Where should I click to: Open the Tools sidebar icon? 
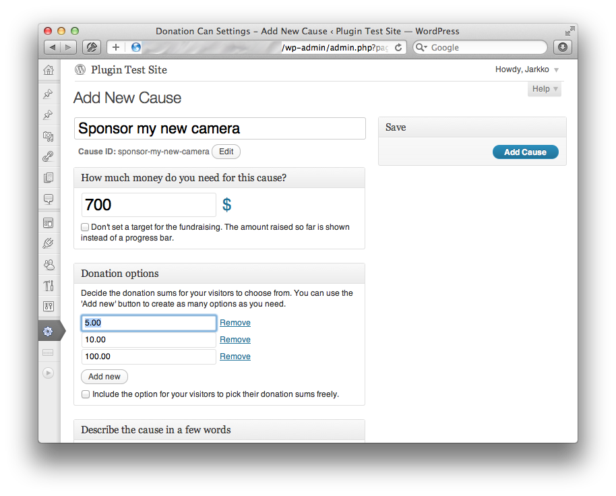pos(49,286)
